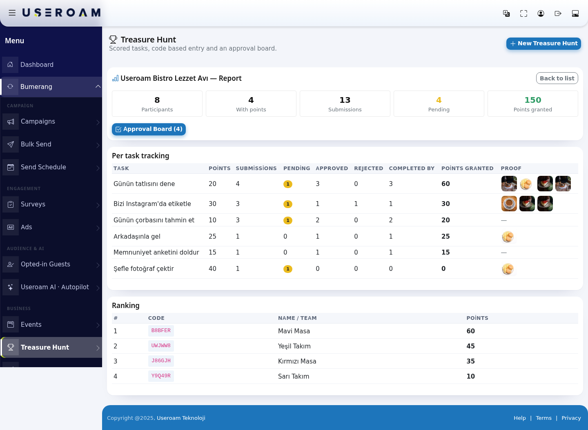
Task: Click the Treasure Hunt trophy sidebar icon
Action: click(x=11, y=348)
